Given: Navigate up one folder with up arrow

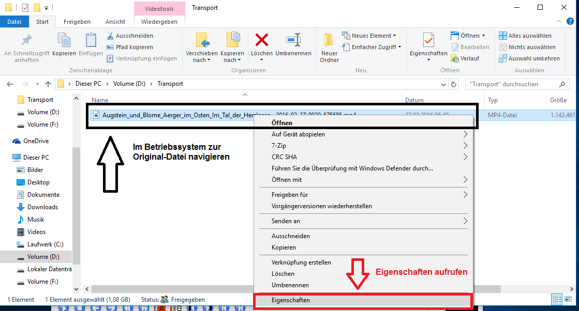Looking at the screenshot, I should [x=48, y=84].
